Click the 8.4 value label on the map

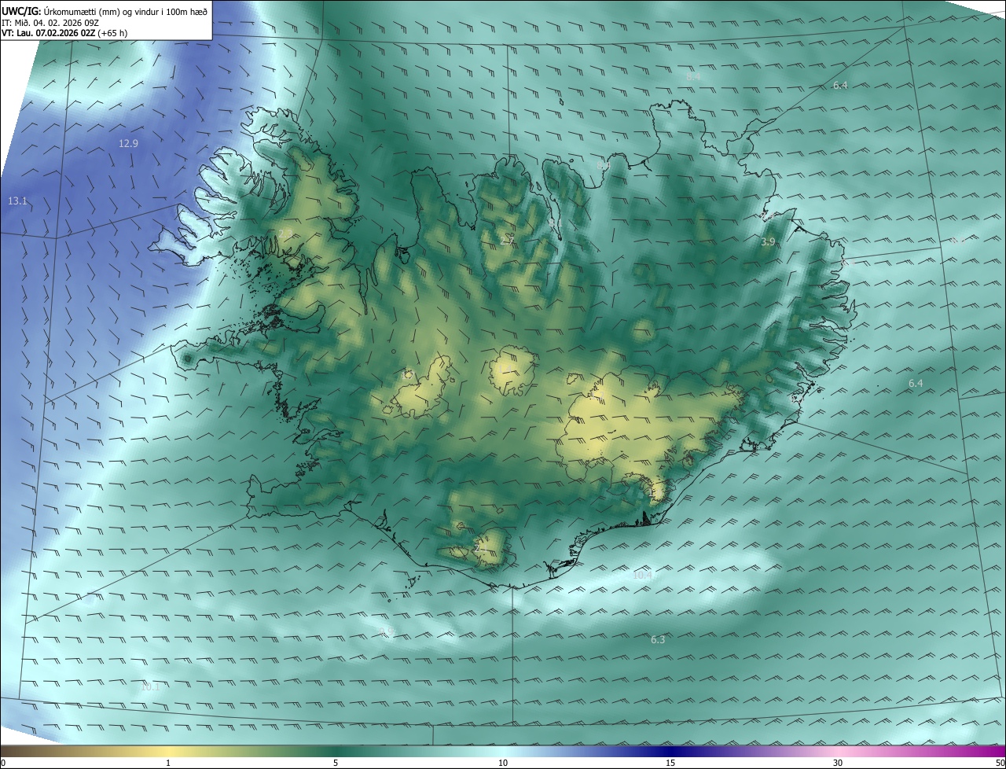pos(693,76)
